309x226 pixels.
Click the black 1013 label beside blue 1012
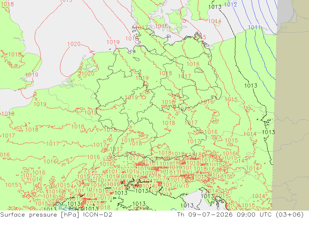tap(215, 7)
